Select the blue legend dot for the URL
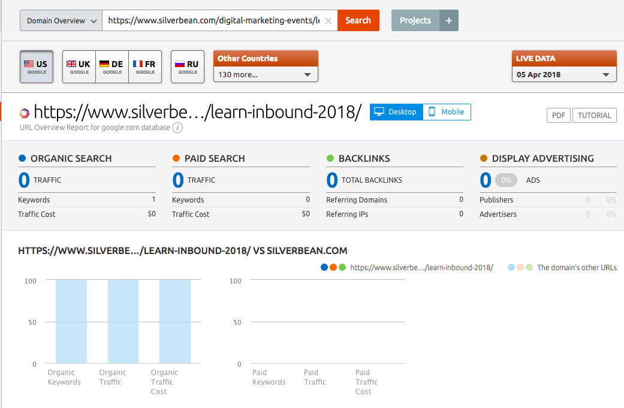 tap(325, 268)
